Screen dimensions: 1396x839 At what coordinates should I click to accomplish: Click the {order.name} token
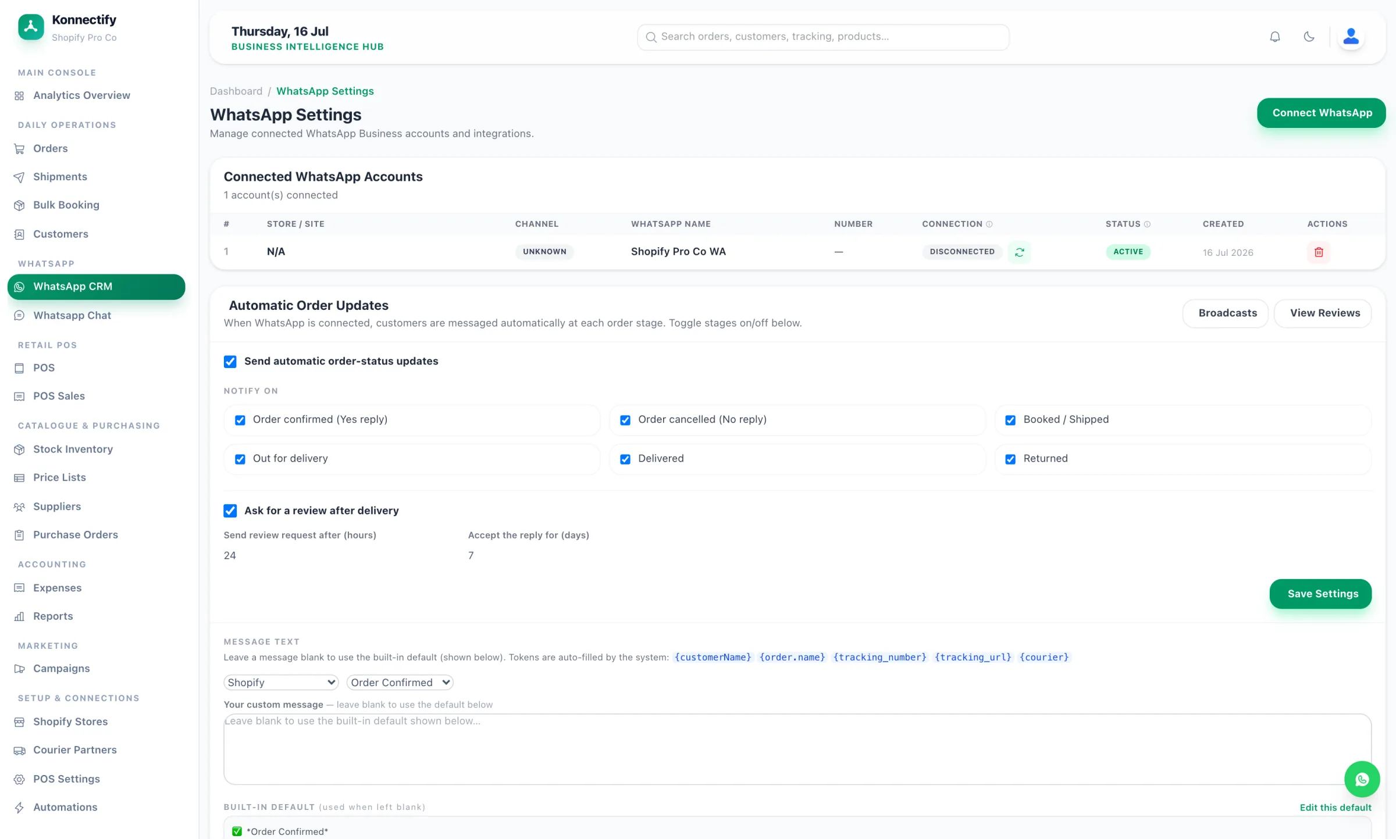(792, 658)
